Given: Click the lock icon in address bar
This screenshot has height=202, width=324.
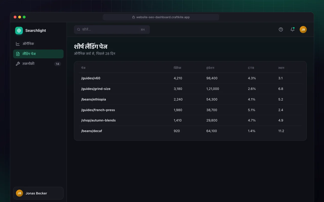Looking at the screenshot, I should 133,17.
